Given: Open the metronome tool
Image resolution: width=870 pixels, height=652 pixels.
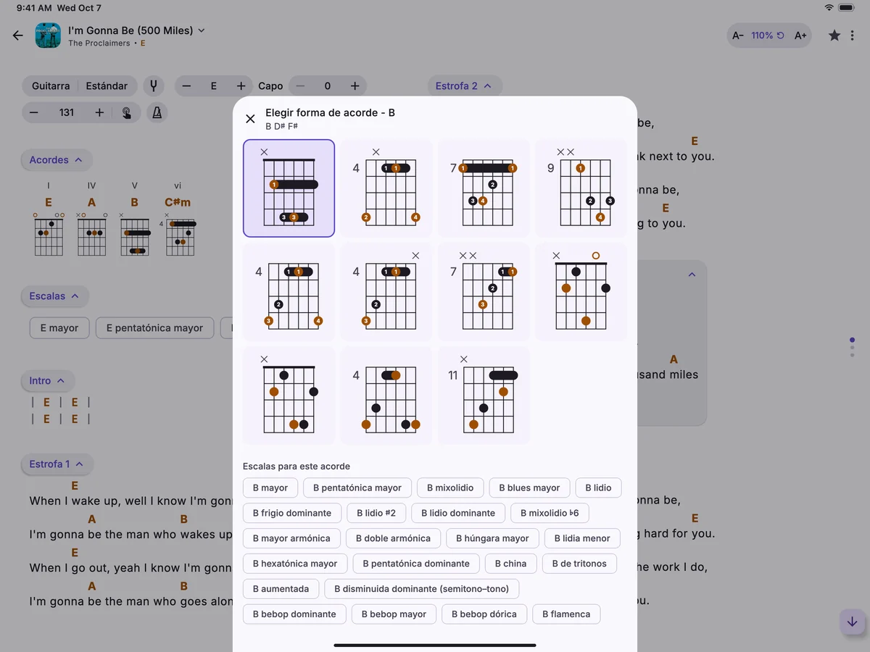Looking at the screenshot, I should tap(157, 113).
